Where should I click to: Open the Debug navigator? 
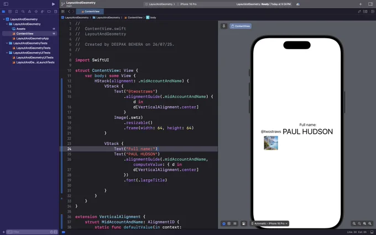tap(43, 12)
